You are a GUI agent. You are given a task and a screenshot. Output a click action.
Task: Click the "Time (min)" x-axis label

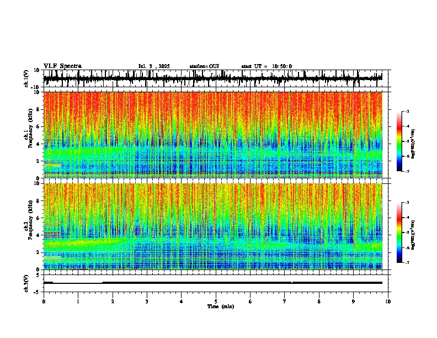pos(221,307)
